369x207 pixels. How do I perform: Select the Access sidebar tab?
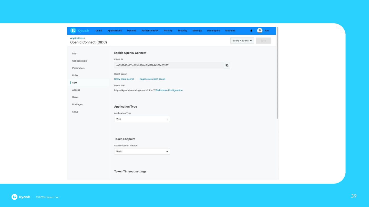[76, 90]
